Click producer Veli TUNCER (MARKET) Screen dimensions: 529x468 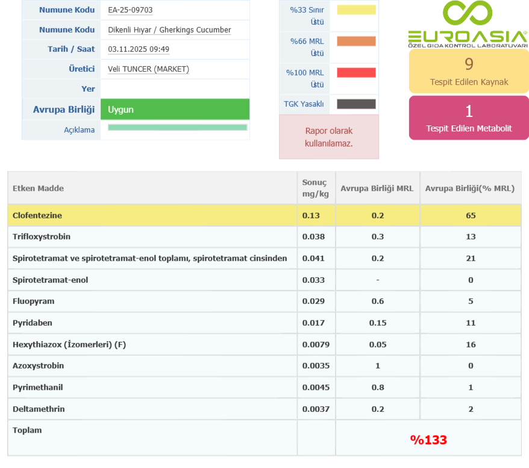tap(148, 69)
